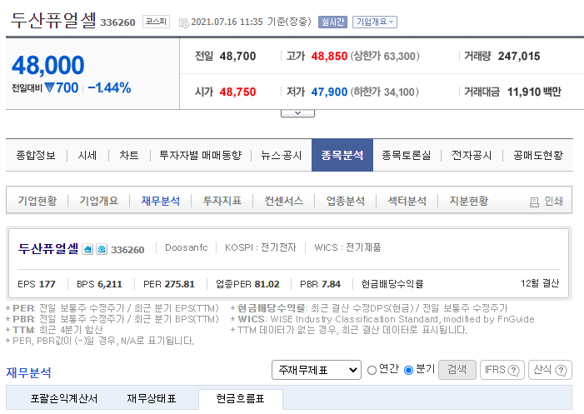The width and height of the screenshot is (584, 414).
Task: Click the 거래대금 value 11,910 백만
Action: tap(534, 92)
